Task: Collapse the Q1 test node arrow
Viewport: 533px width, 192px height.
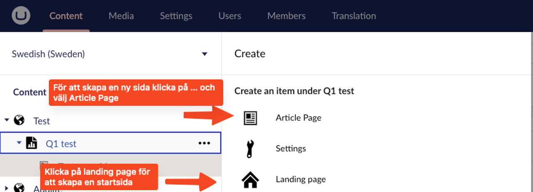Action: click(19, 143)
